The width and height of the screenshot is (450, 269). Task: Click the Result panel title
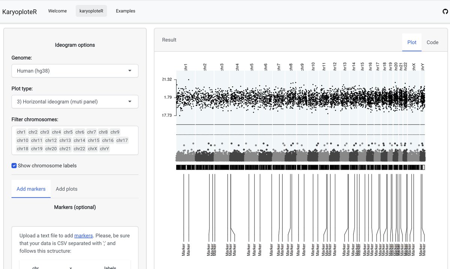[169, 40]
